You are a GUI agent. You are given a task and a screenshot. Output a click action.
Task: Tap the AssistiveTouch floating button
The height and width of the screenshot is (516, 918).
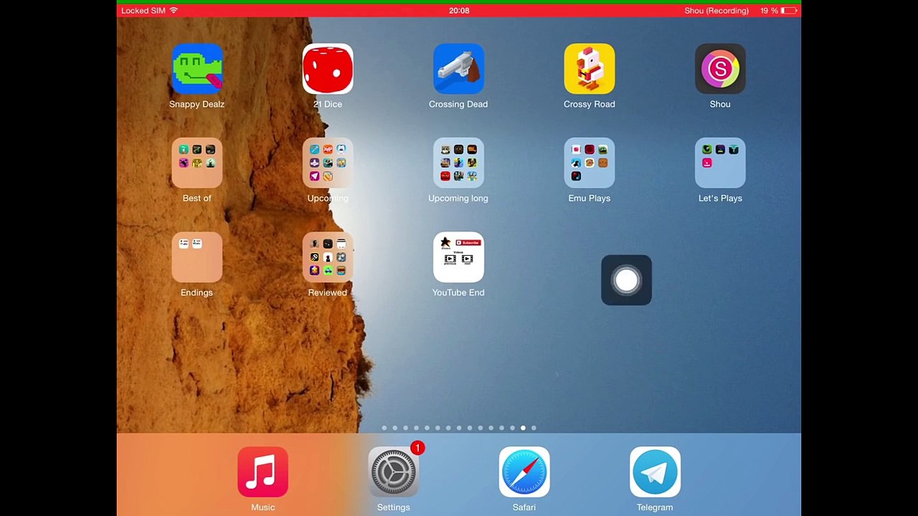[627, 280]
